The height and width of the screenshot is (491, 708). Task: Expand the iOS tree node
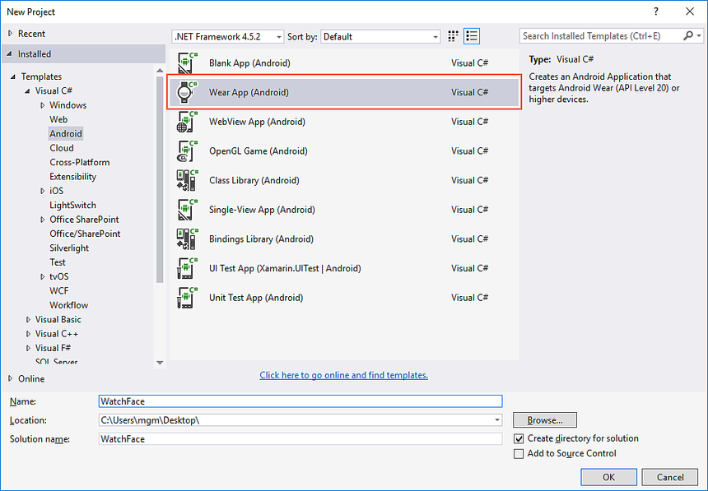click(42, 190)
